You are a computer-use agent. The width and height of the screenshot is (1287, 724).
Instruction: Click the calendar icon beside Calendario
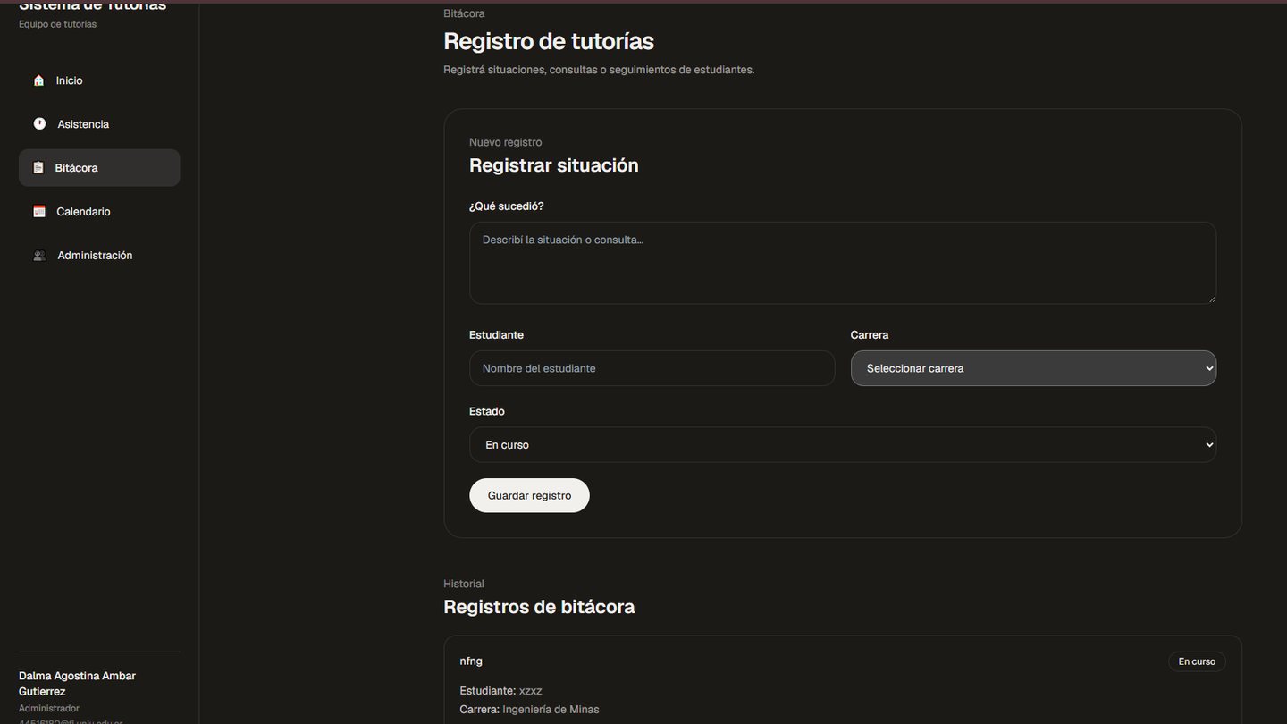[39, 212]
